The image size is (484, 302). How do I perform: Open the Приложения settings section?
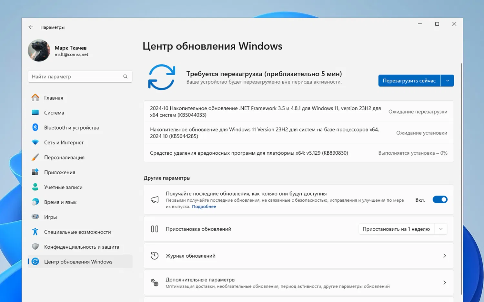[80, 172]
